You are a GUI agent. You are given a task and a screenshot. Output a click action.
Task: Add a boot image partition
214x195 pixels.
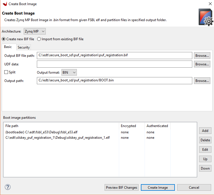(x=205, y=131)
